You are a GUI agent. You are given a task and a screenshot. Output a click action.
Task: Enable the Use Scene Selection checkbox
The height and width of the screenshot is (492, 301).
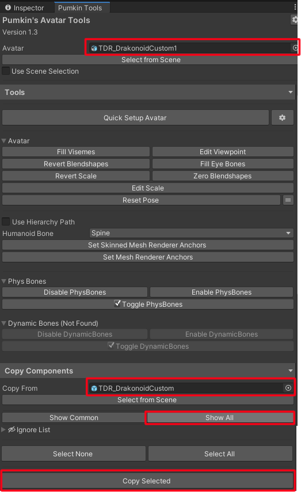click(6, 71)
